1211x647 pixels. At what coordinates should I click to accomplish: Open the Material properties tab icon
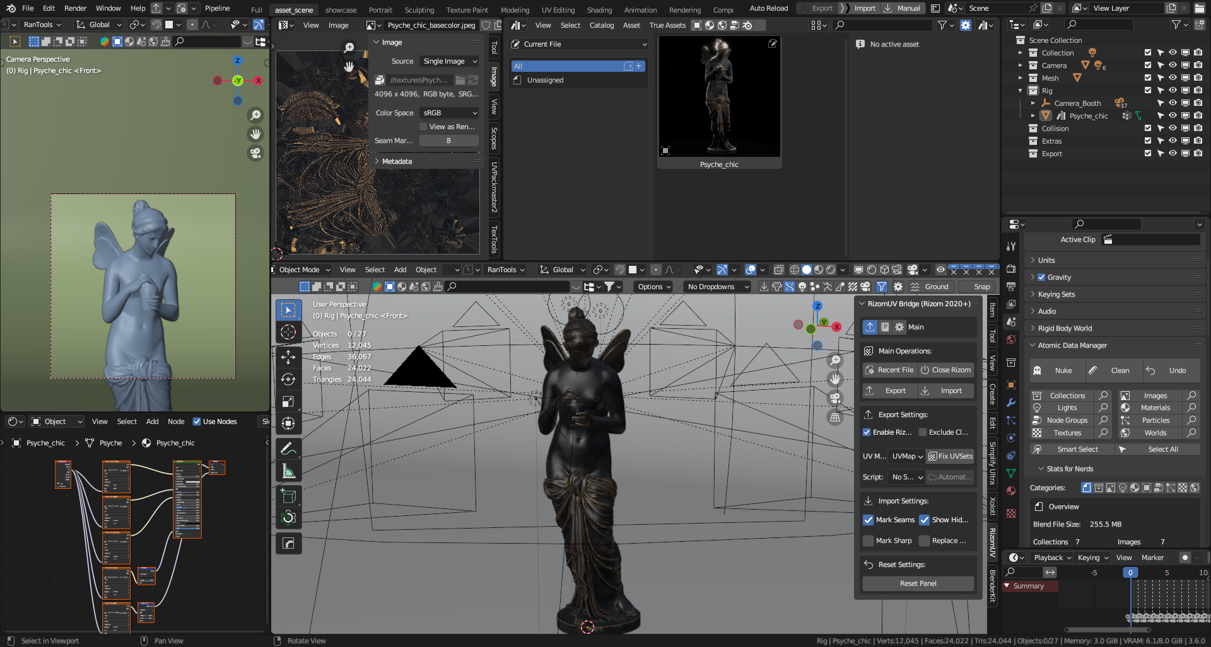(1011, 491)
